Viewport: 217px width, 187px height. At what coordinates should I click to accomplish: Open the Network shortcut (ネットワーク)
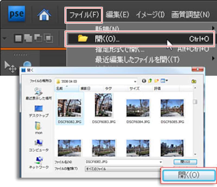click(x=39, y=163)
